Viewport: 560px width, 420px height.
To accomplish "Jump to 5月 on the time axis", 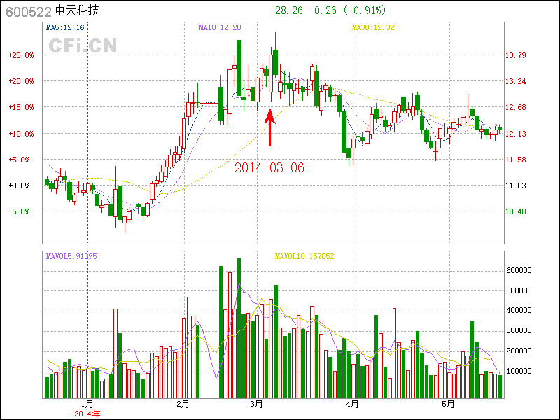I will pos(449,404).
